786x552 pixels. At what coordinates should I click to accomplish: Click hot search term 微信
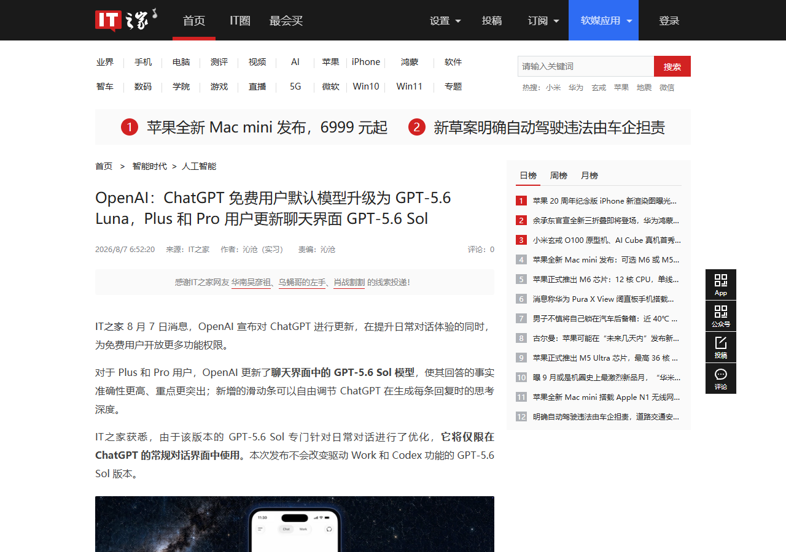pos(667,88)
